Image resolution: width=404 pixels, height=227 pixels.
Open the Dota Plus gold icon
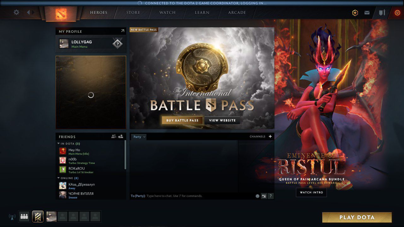tap(355, 13)
